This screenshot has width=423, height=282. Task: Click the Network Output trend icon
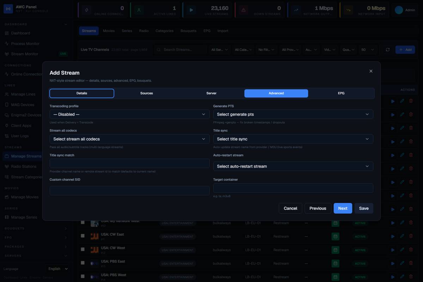click(296, 10)
